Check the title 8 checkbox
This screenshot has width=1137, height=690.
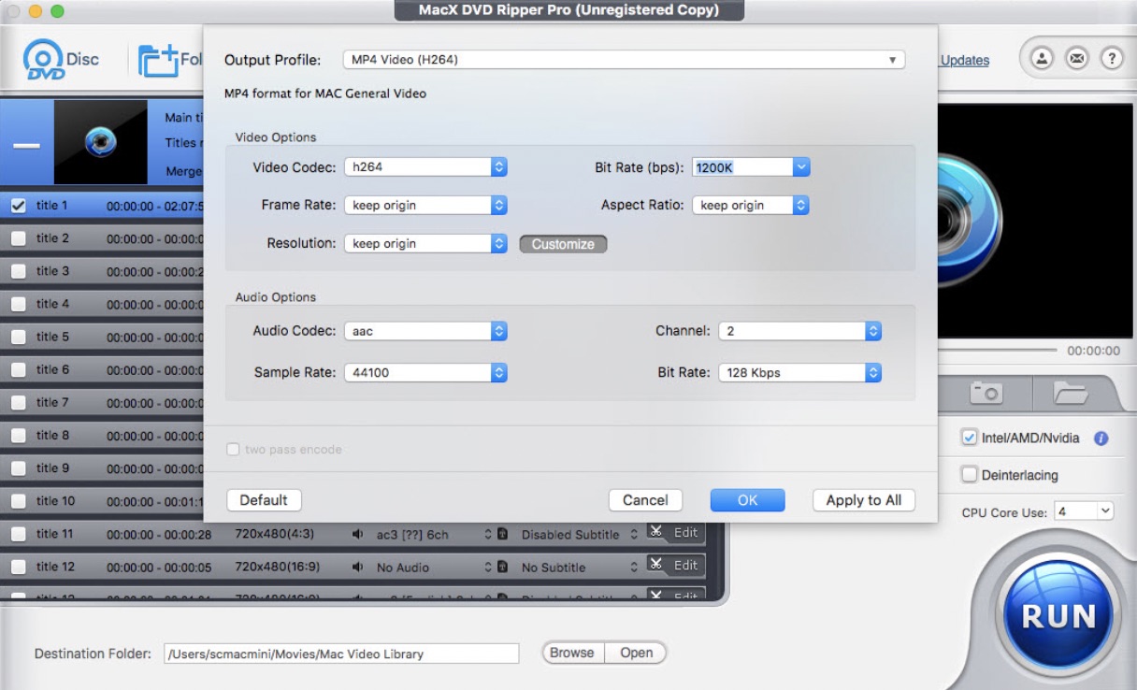[18, 436]
